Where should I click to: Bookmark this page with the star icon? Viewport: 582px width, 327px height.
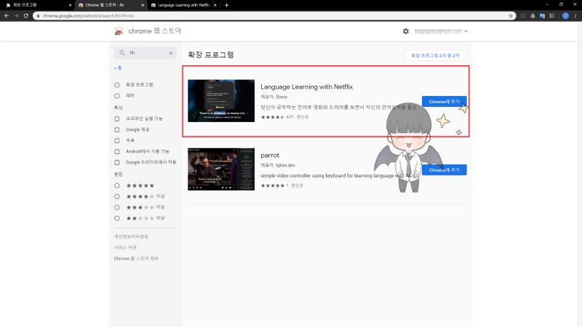[x=511, y=15]
